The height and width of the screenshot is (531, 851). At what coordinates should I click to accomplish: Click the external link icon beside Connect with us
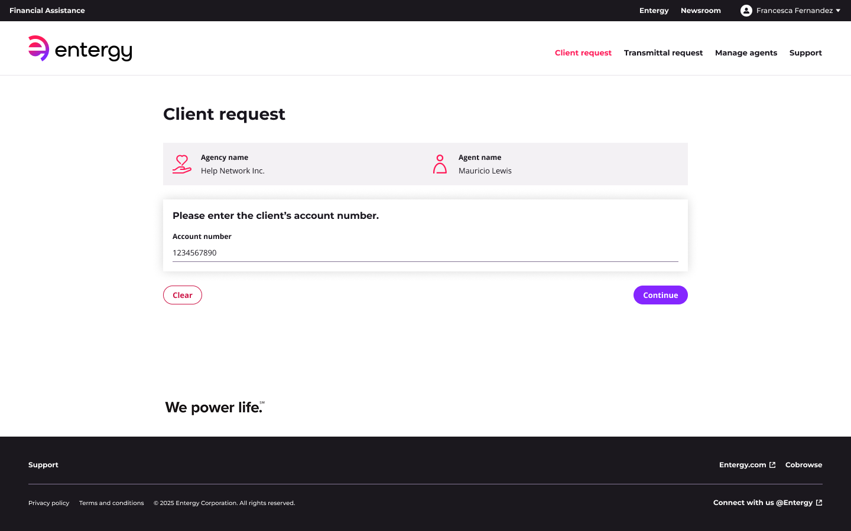819,503
